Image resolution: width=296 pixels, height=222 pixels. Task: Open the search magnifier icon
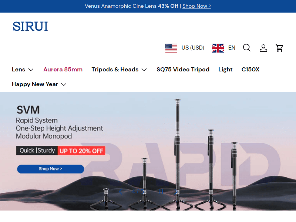tap(247, 48)
